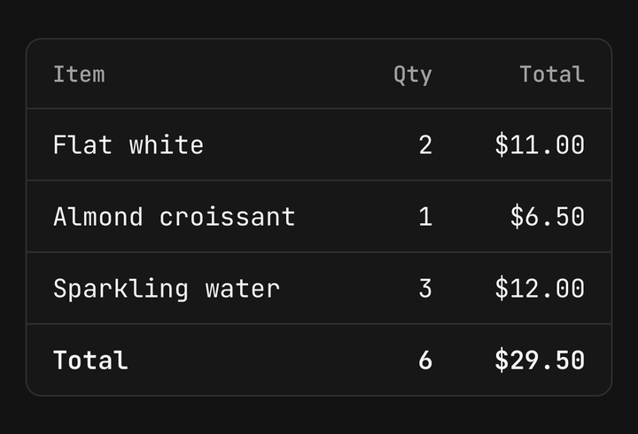
Task: Click the $11.00 price cell
Action: tap(540, 144)
